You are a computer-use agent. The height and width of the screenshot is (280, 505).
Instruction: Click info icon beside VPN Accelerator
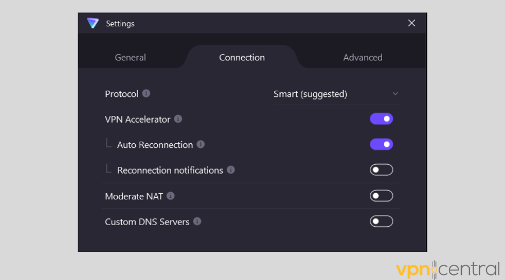pyautogui.click(x=178, y=119)
